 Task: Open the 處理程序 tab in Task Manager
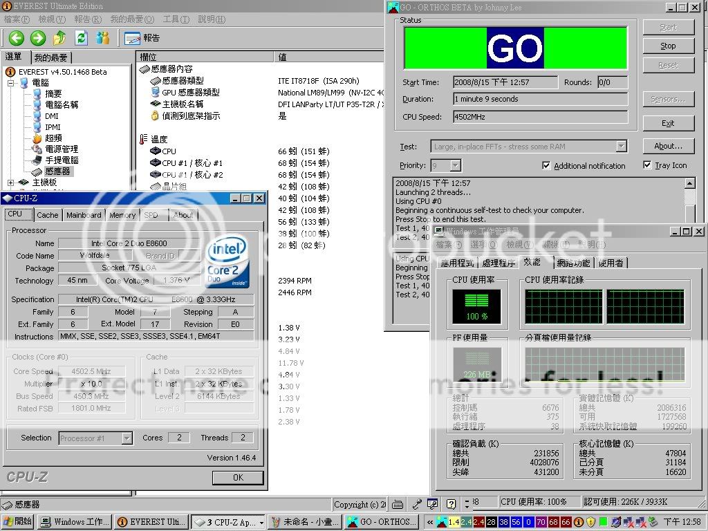click(499, 263)
